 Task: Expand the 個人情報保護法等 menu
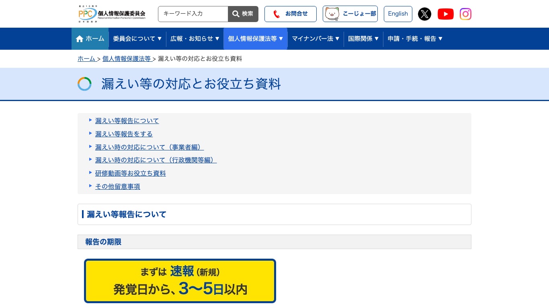[x=256, y=38]
